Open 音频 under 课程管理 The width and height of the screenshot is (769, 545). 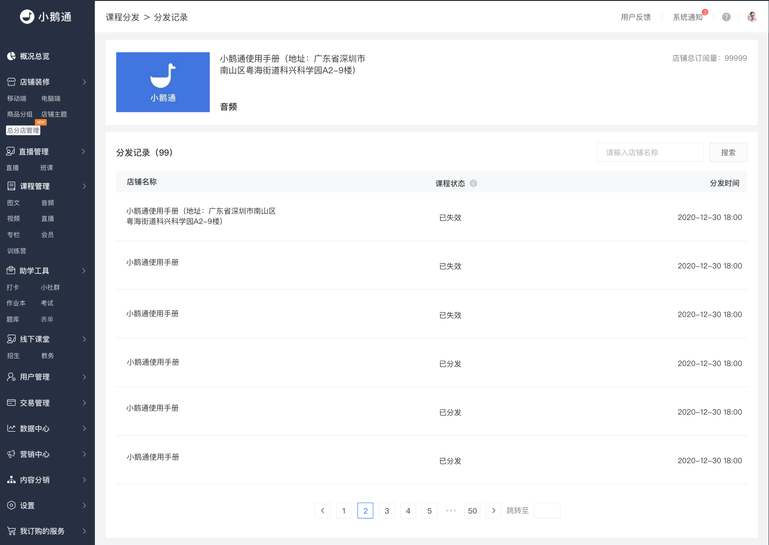[x=48, y=203]
